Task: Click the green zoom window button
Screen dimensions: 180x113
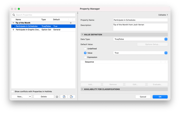Action: pos(19,9)
